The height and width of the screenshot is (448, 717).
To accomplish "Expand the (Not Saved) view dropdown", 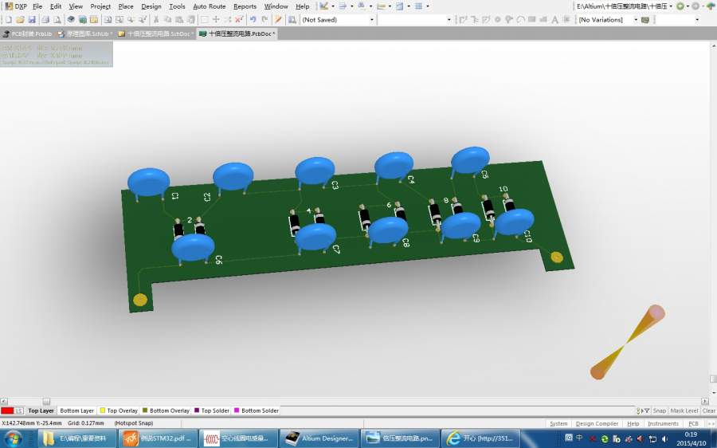I will (371, 19).
